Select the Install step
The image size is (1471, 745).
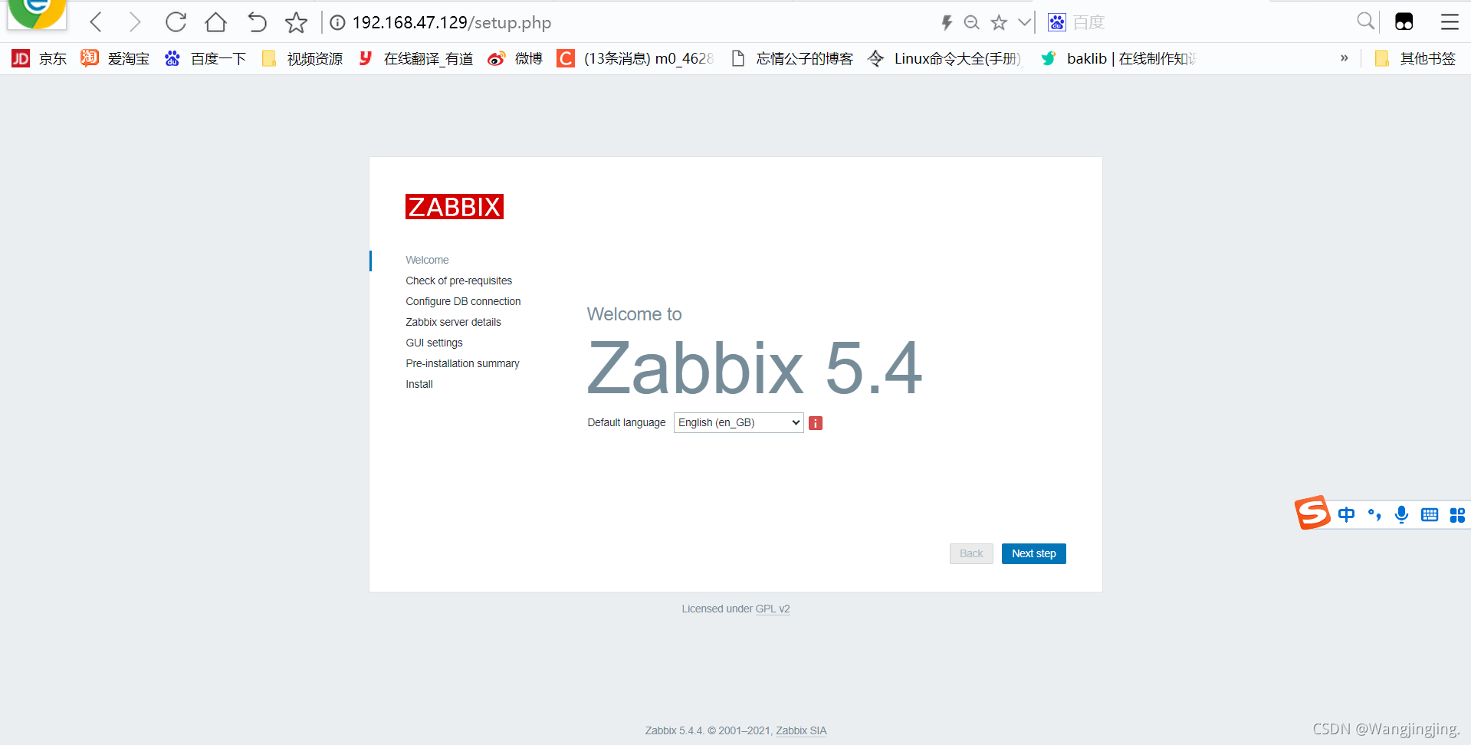point(419,384)
